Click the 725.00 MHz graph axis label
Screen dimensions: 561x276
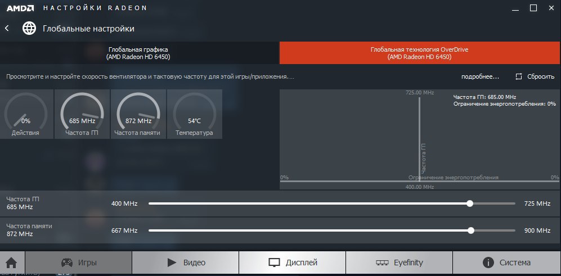(420, 93)
